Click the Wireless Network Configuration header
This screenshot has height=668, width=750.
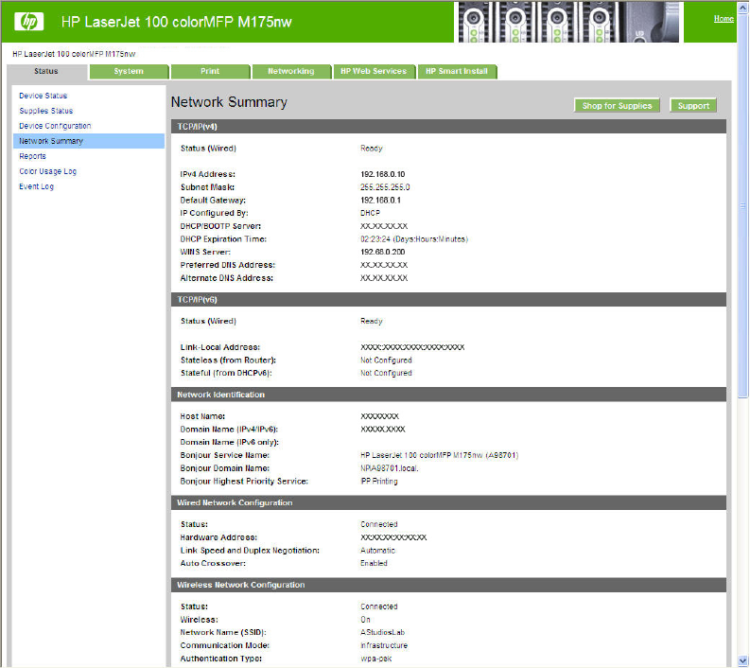tap(448, 585)
